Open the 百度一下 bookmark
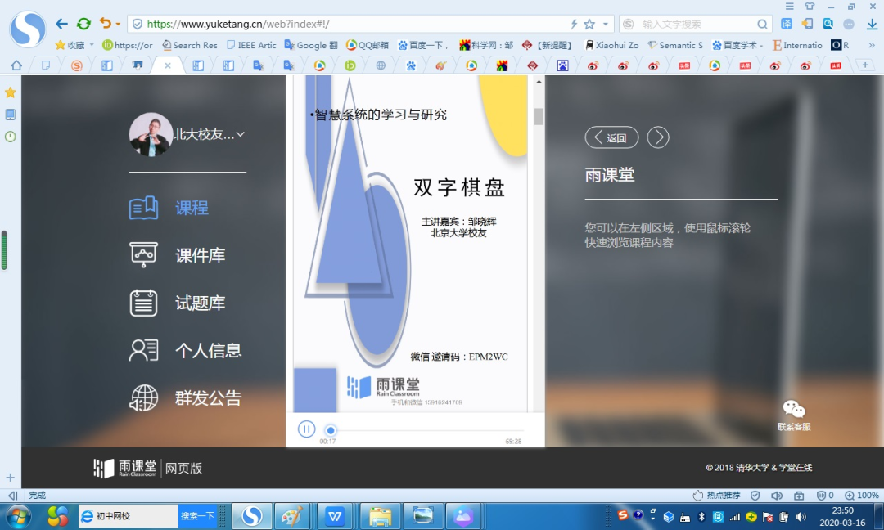The height and width of the screenshot is (530, 884). click(423, 45)
